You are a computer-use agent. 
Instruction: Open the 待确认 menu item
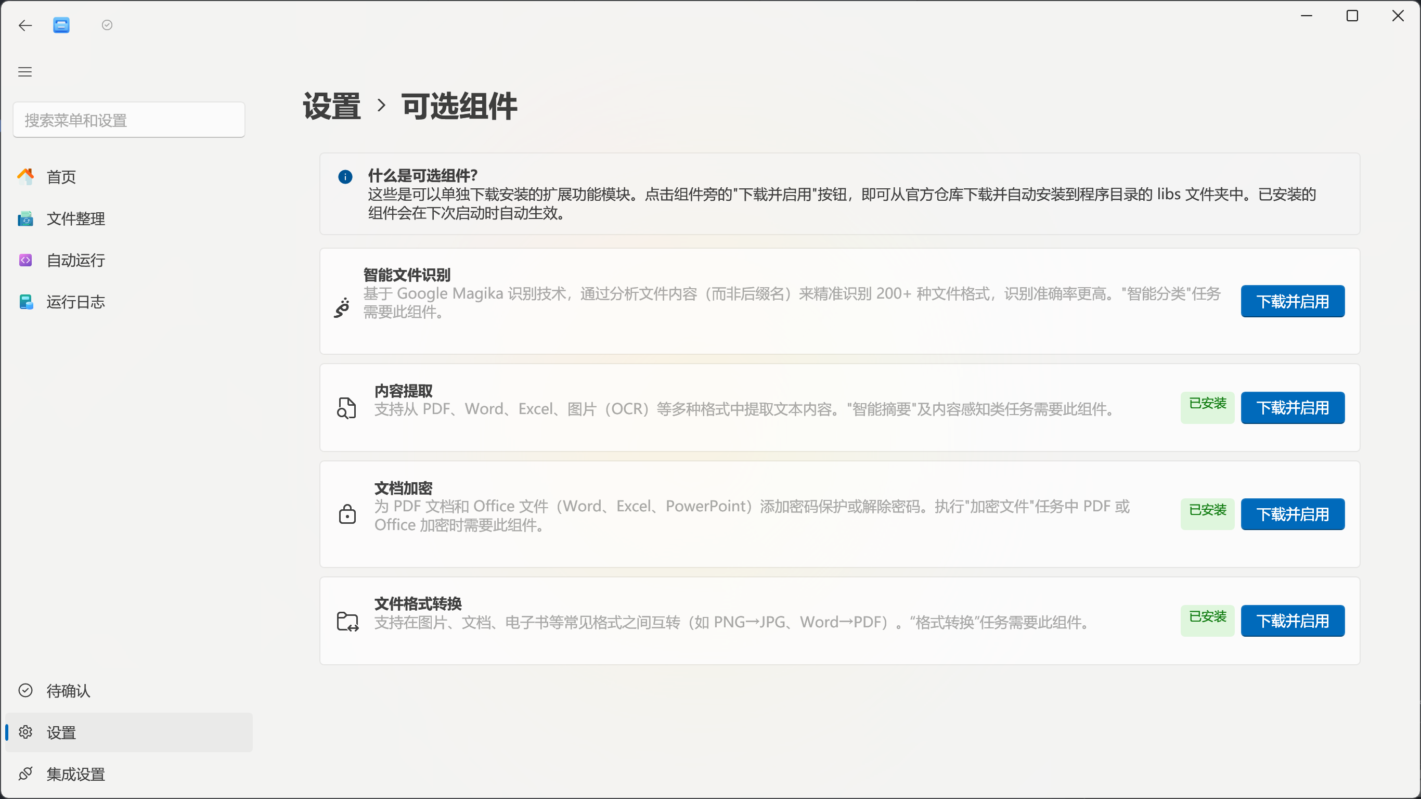pyautogui.click(x=129, y=690)
